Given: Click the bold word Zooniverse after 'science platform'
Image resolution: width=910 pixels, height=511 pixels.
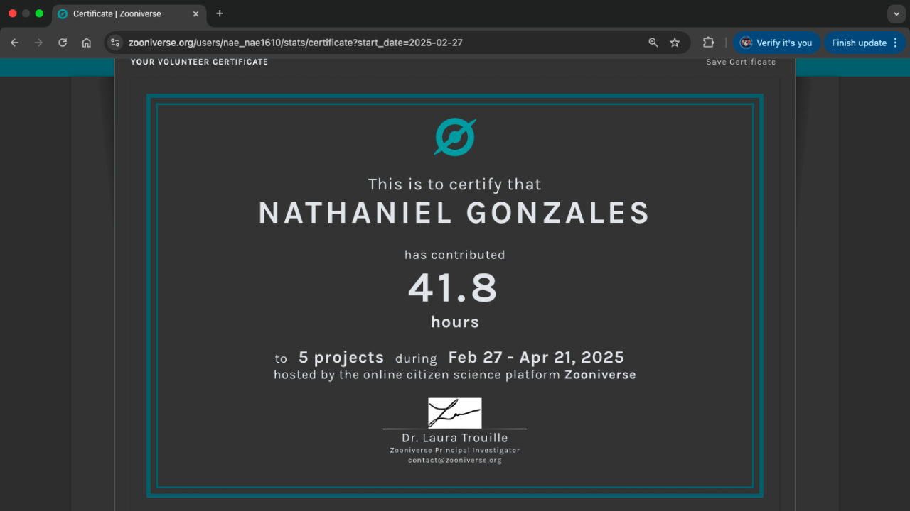Looking at the screenshot, I should 600,375.
